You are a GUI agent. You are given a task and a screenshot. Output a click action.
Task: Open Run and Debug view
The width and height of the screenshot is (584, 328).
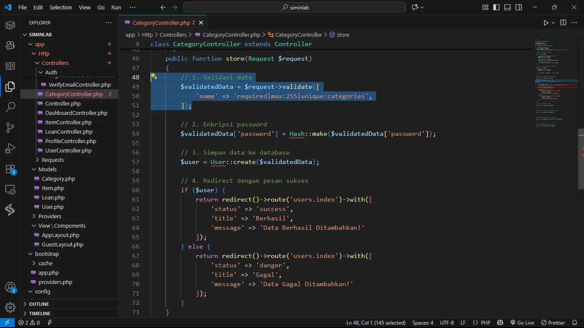(10, 149)
